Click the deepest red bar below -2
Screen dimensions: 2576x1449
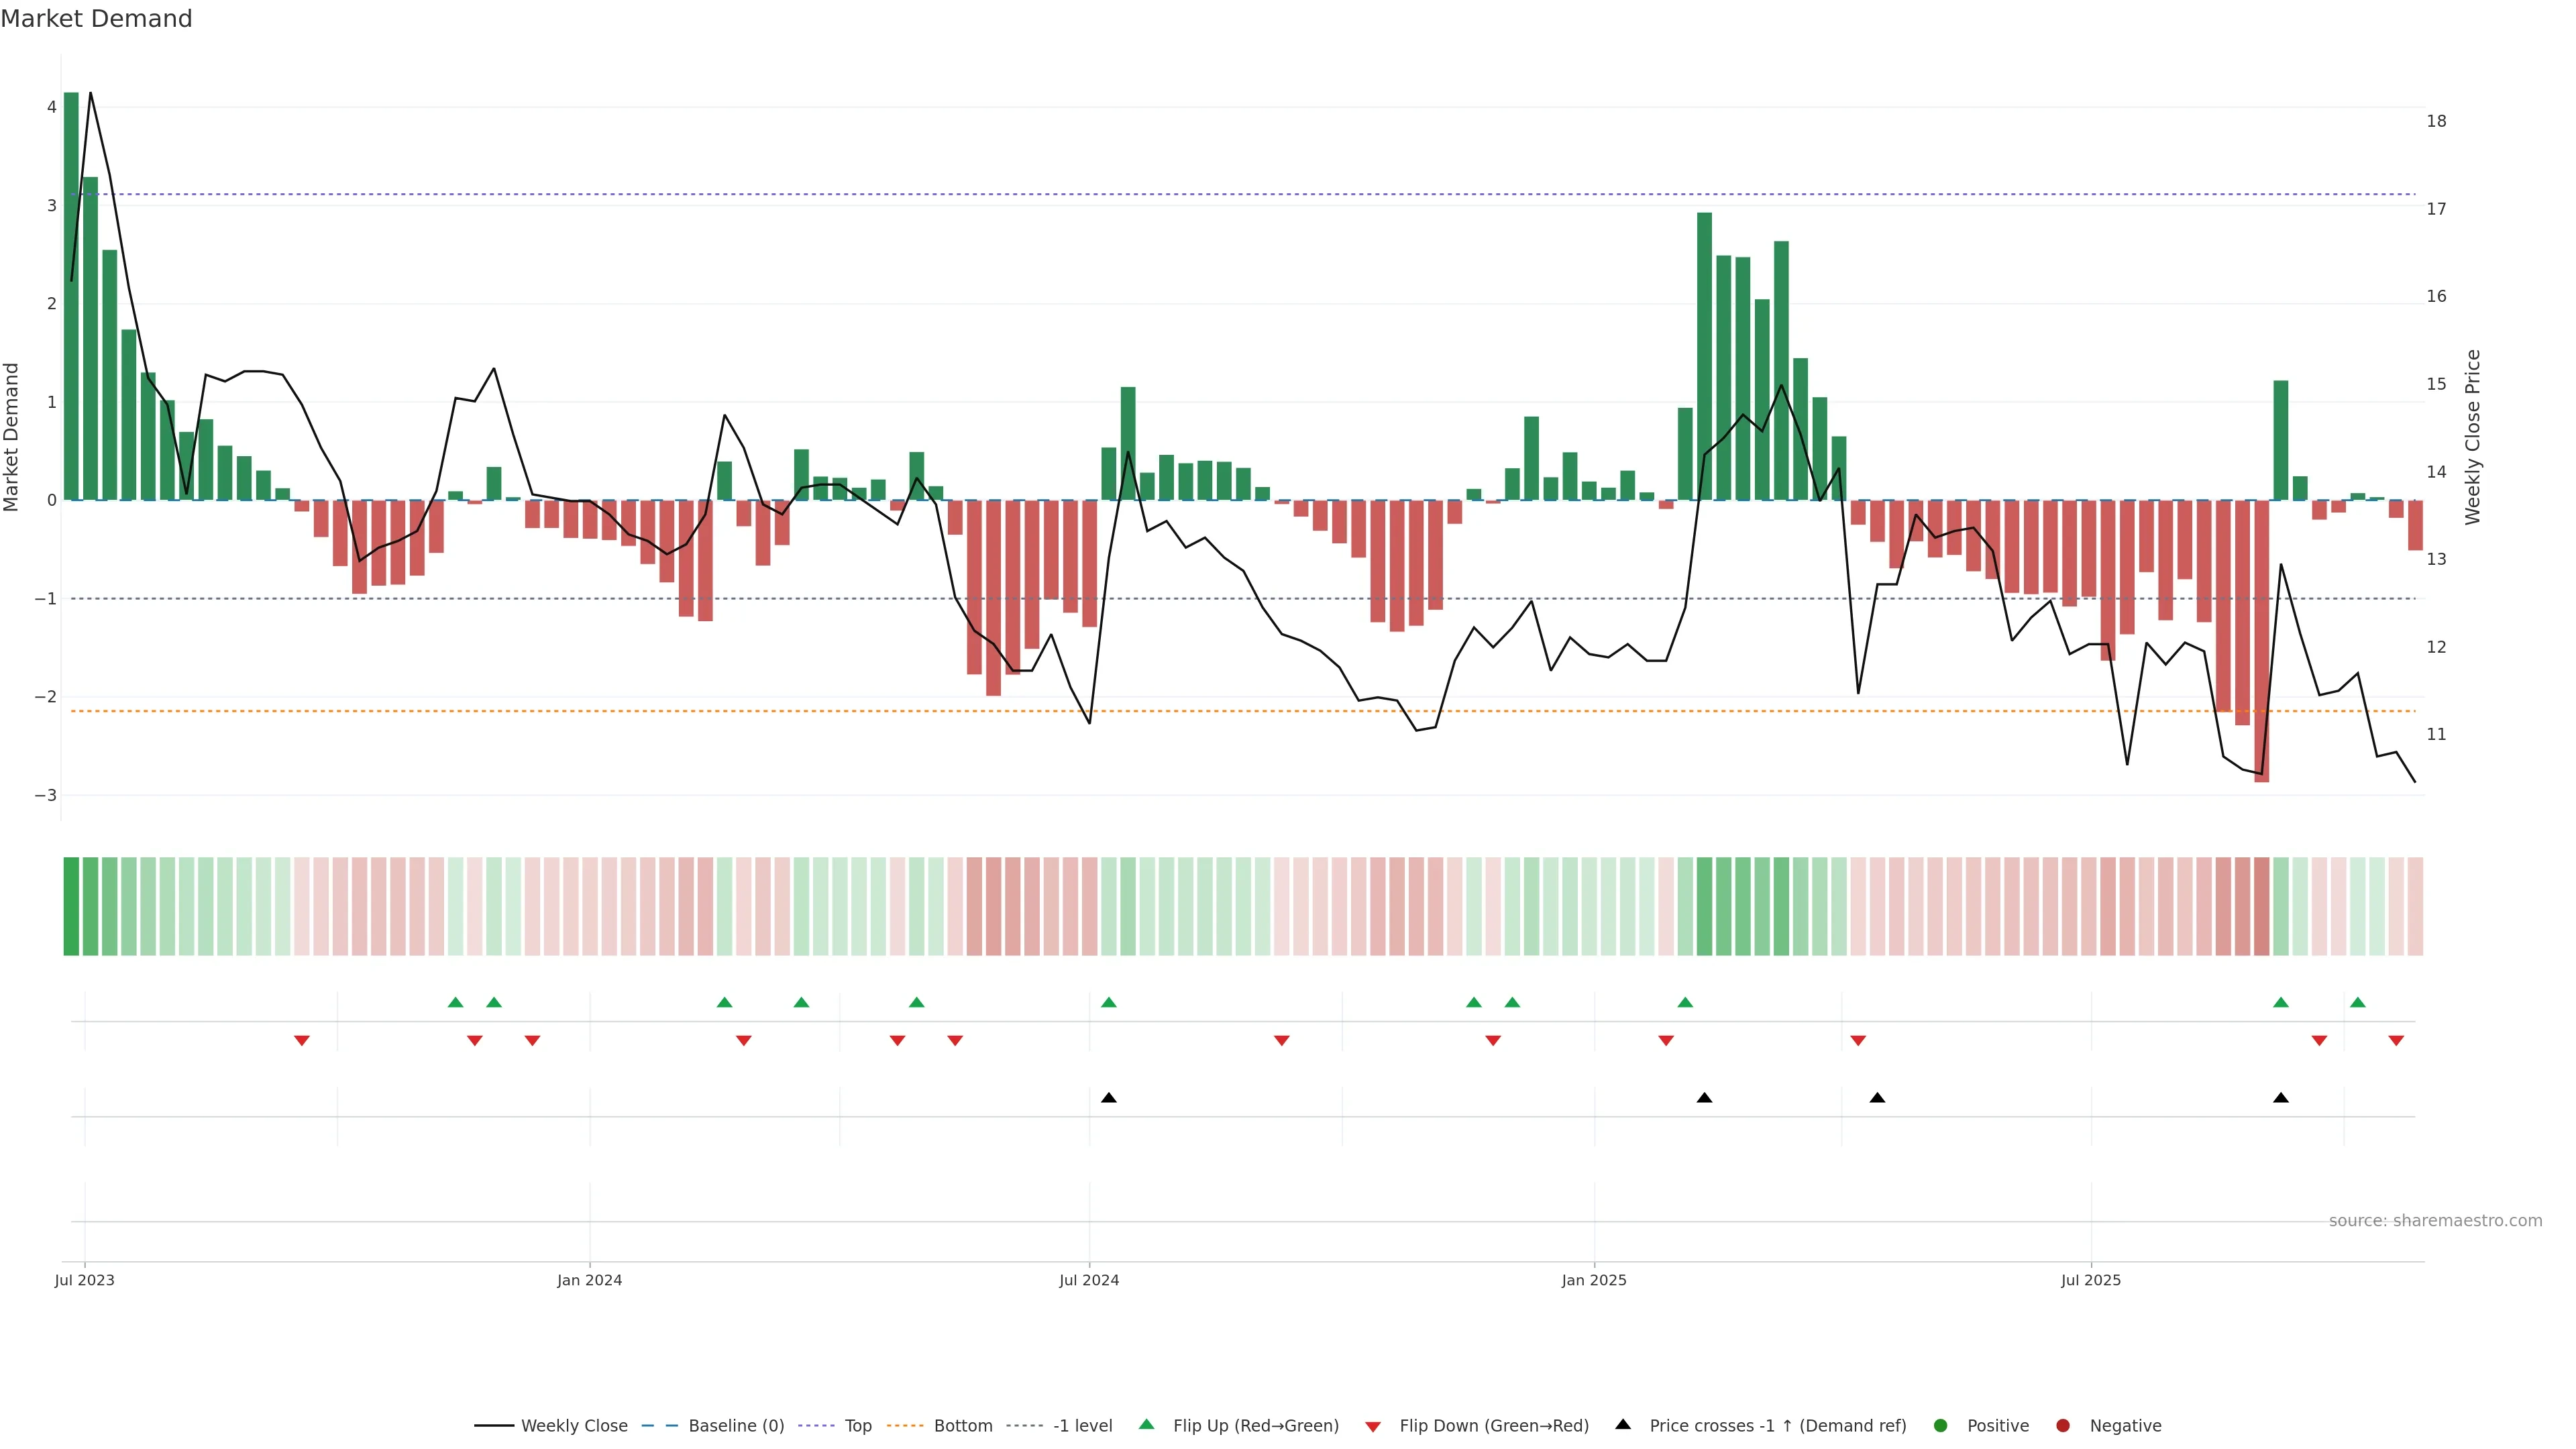click(2262, 640)
